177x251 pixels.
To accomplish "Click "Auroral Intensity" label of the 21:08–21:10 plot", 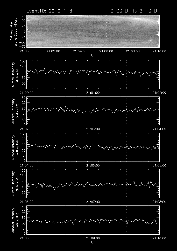I will (13, 220).
